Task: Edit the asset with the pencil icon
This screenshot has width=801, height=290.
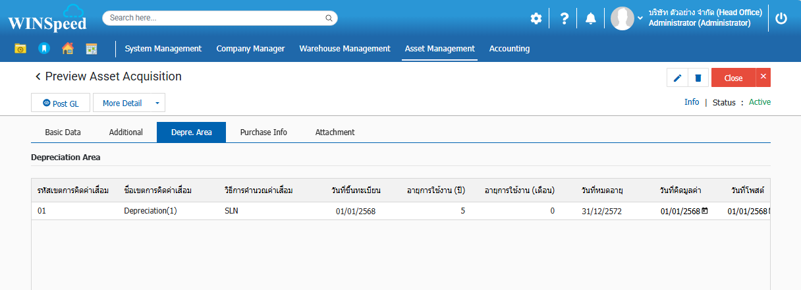Action: point(677,78)
